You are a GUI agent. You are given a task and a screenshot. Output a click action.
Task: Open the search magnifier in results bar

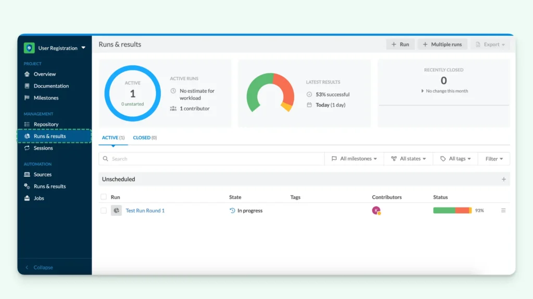106,158
